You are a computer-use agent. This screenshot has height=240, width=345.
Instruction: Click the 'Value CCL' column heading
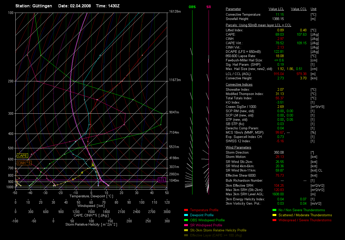tap(299, 9)
